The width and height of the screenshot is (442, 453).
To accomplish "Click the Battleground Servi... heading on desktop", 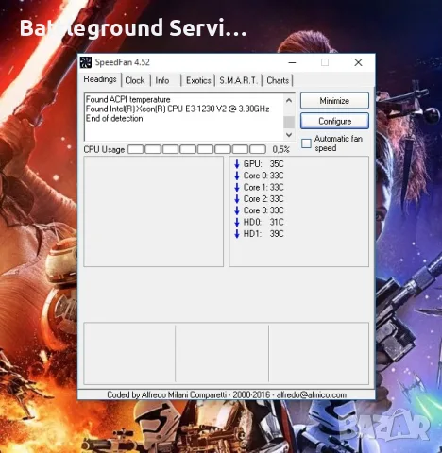I will pos(133,28).
